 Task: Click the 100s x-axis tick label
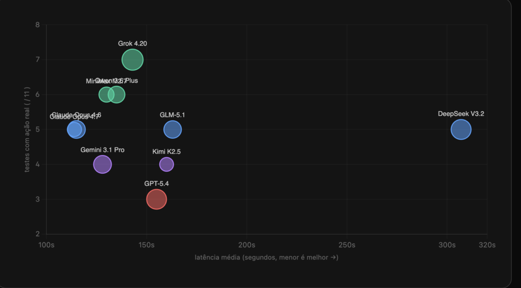(46, 245)
